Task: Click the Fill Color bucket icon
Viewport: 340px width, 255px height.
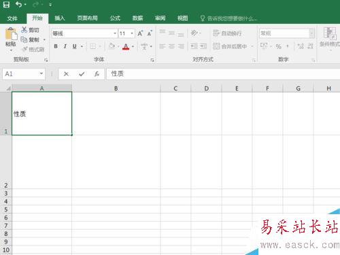Action: pos(112,46)
